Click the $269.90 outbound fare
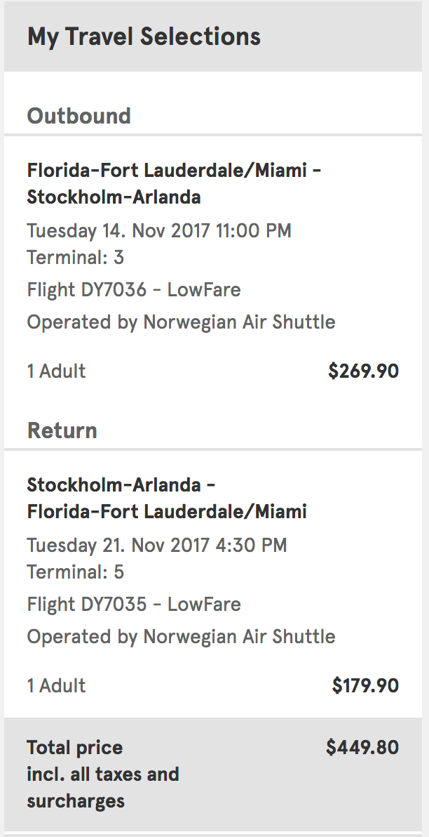Screen dimensions: 429x837 coord(363,371)
